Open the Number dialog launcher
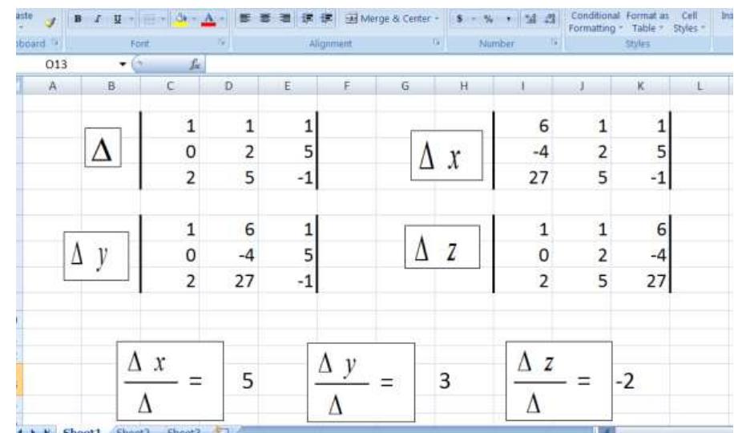This screenshot has width=734, height=433. pyautogui.click(x=555, y=42)
